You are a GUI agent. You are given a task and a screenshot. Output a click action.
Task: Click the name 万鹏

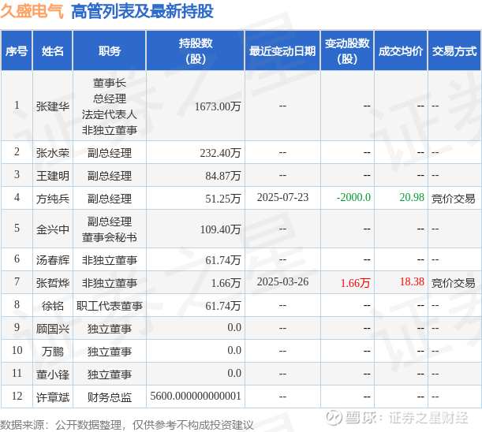[x=53, y=352]
